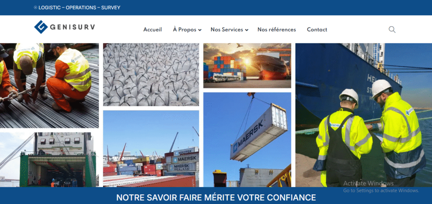Select the two surveyors in yellow jackets photo
Screen dimensions: 432x204
coord(364,115)
